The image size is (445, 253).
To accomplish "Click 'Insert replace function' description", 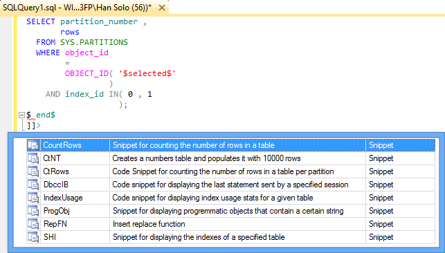I will (x=149, y=224).
